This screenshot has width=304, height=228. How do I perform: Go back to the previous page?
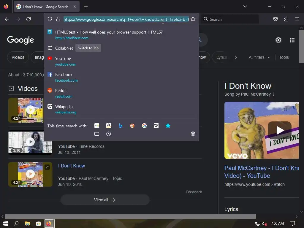coord(7,19)
